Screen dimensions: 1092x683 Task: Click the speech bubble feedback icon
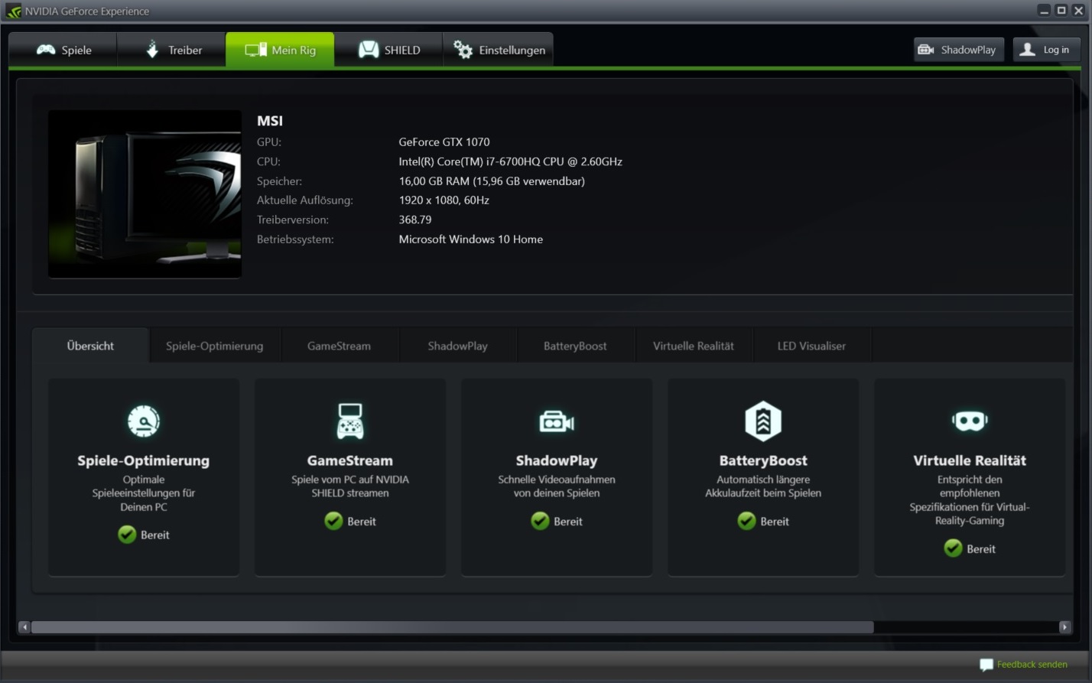tap(986, 665)
